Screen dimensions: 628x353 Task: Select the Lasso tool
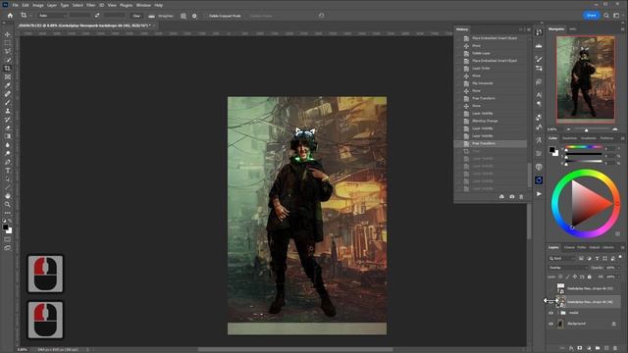(8, 51)
